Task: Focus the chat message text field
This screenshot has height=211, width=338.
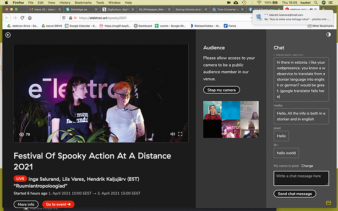Action: pyautogui.click(x=301, y=178)
